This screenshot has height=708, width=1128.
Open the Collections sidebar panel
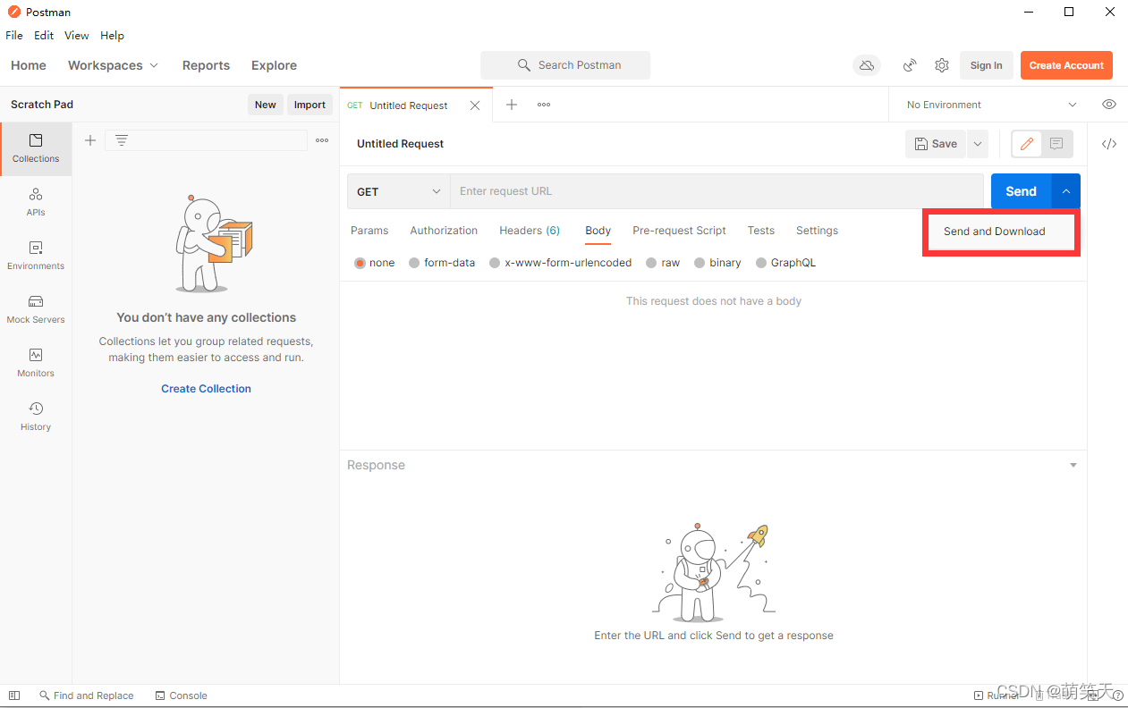pos(36,148)
